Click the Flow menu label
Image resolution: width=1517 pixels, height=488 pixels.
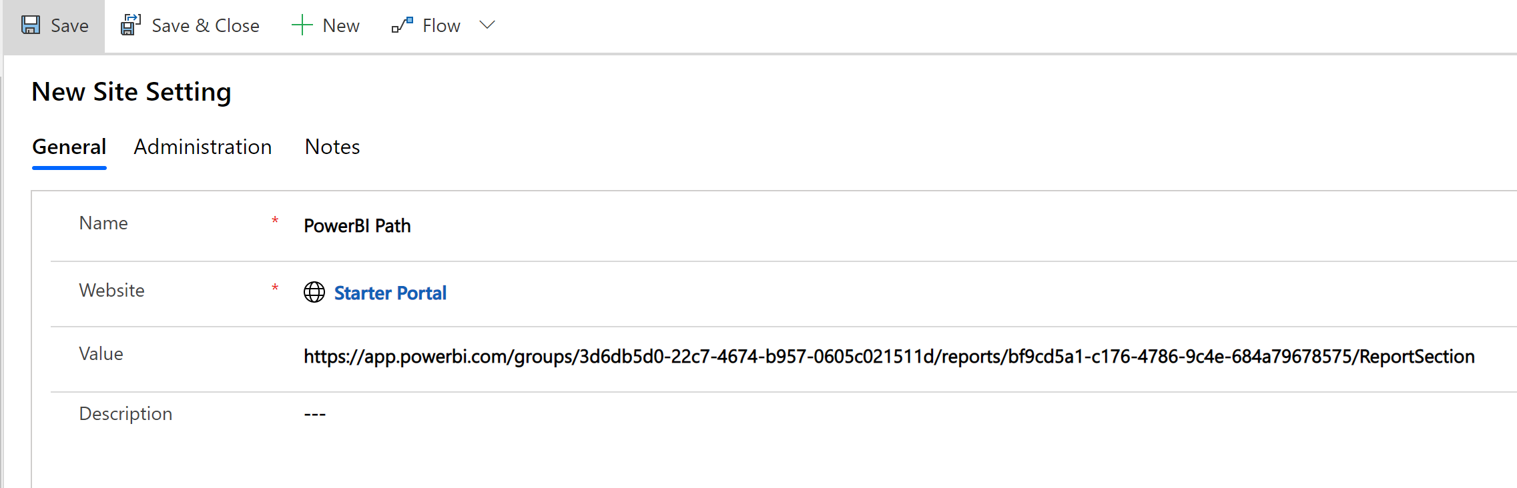(x=442, y=25)
